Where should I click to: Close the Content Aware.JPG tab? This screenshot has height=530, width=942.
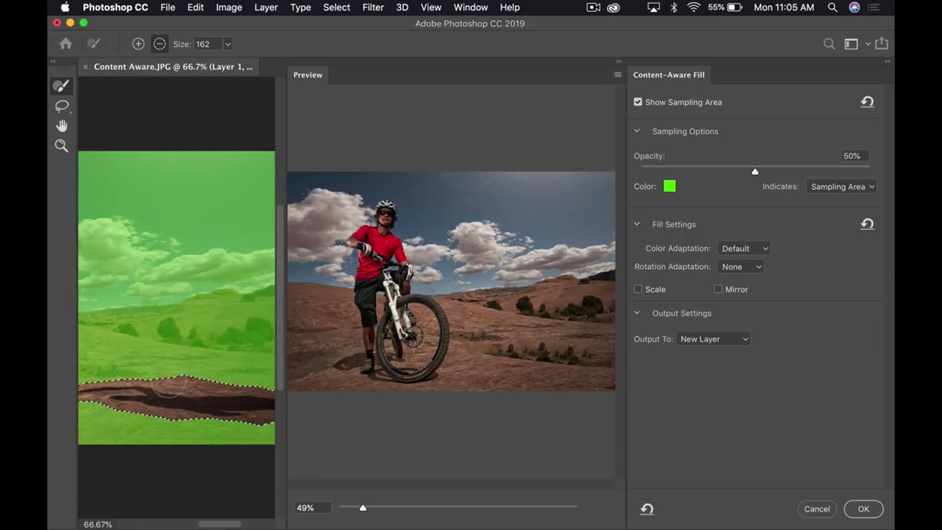(x=86, y=67)
